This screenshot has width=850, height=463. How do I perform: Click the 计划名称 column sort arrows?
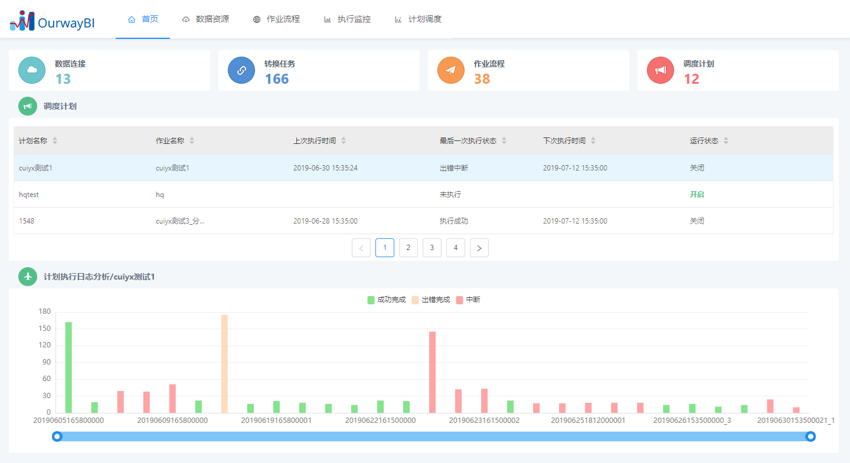click(55, 140)
